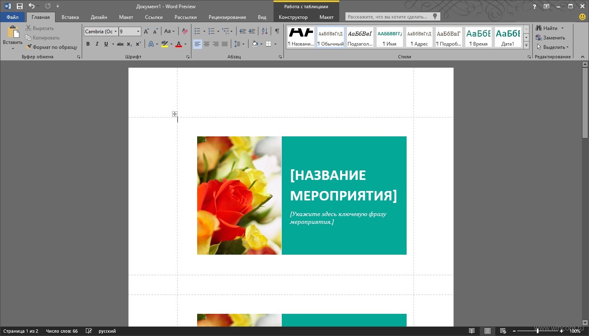This screenshot has width=589, height=336.
Task: Copy selection with Копировать
Action: click(x=42, y=38)
